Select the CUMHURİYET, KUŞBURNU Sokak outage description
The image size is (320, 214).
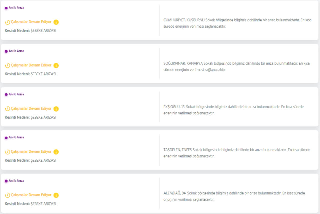237,23
